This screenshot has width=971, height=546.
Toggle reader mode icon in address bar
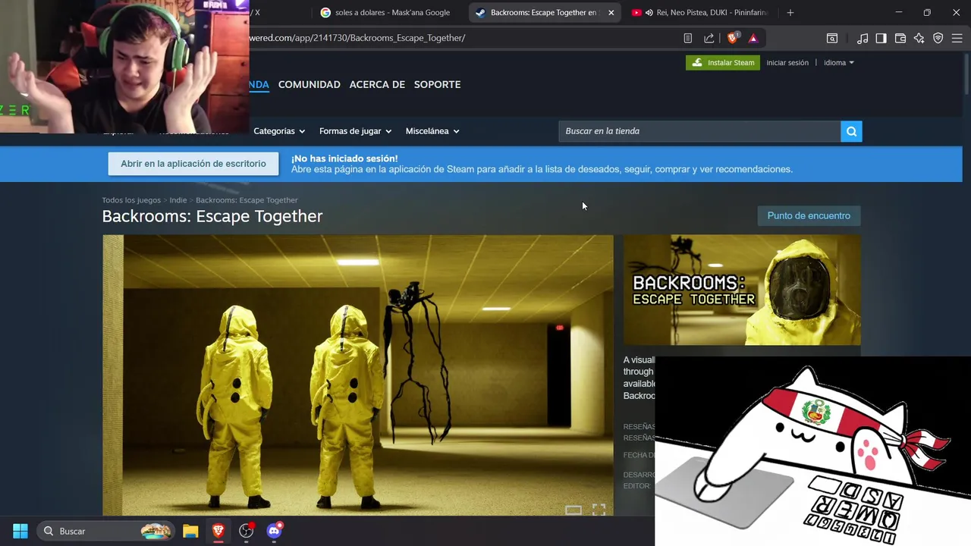pos(687,38)
